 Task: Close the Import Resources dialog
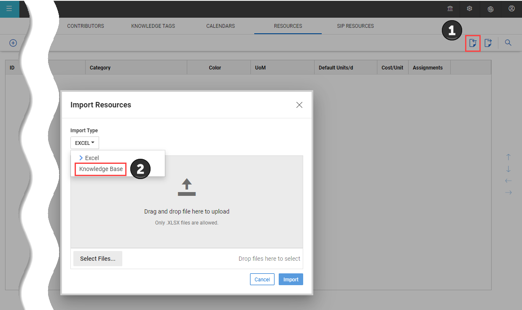pyautogui.click(x=299, y=105)
